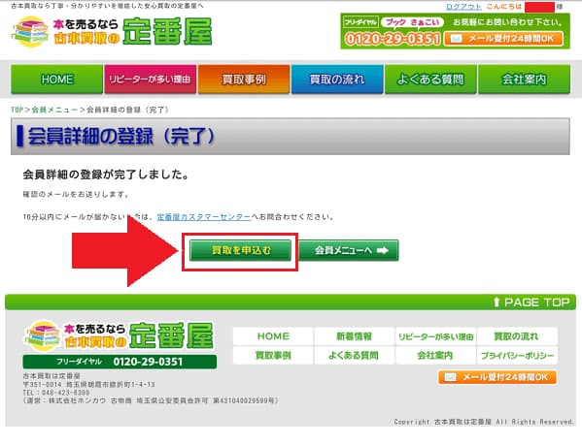Open the footer 新着情報 link
This screenshot has width=582, height=445.
pos(354,336)
